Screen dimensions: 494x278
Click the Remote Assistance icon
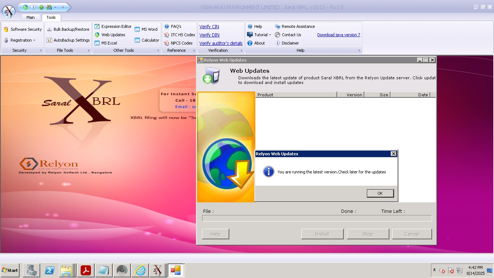coord(278,26)
